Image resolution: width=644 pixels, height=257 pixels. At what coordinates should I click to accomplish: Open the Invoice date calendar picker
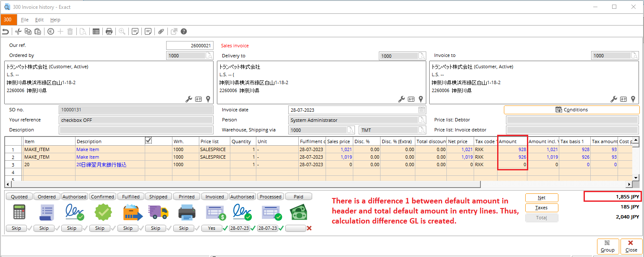(x=422, y=110)
